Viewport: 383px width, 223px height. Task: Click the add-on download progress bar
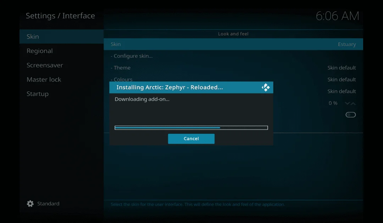click(191, 127)
